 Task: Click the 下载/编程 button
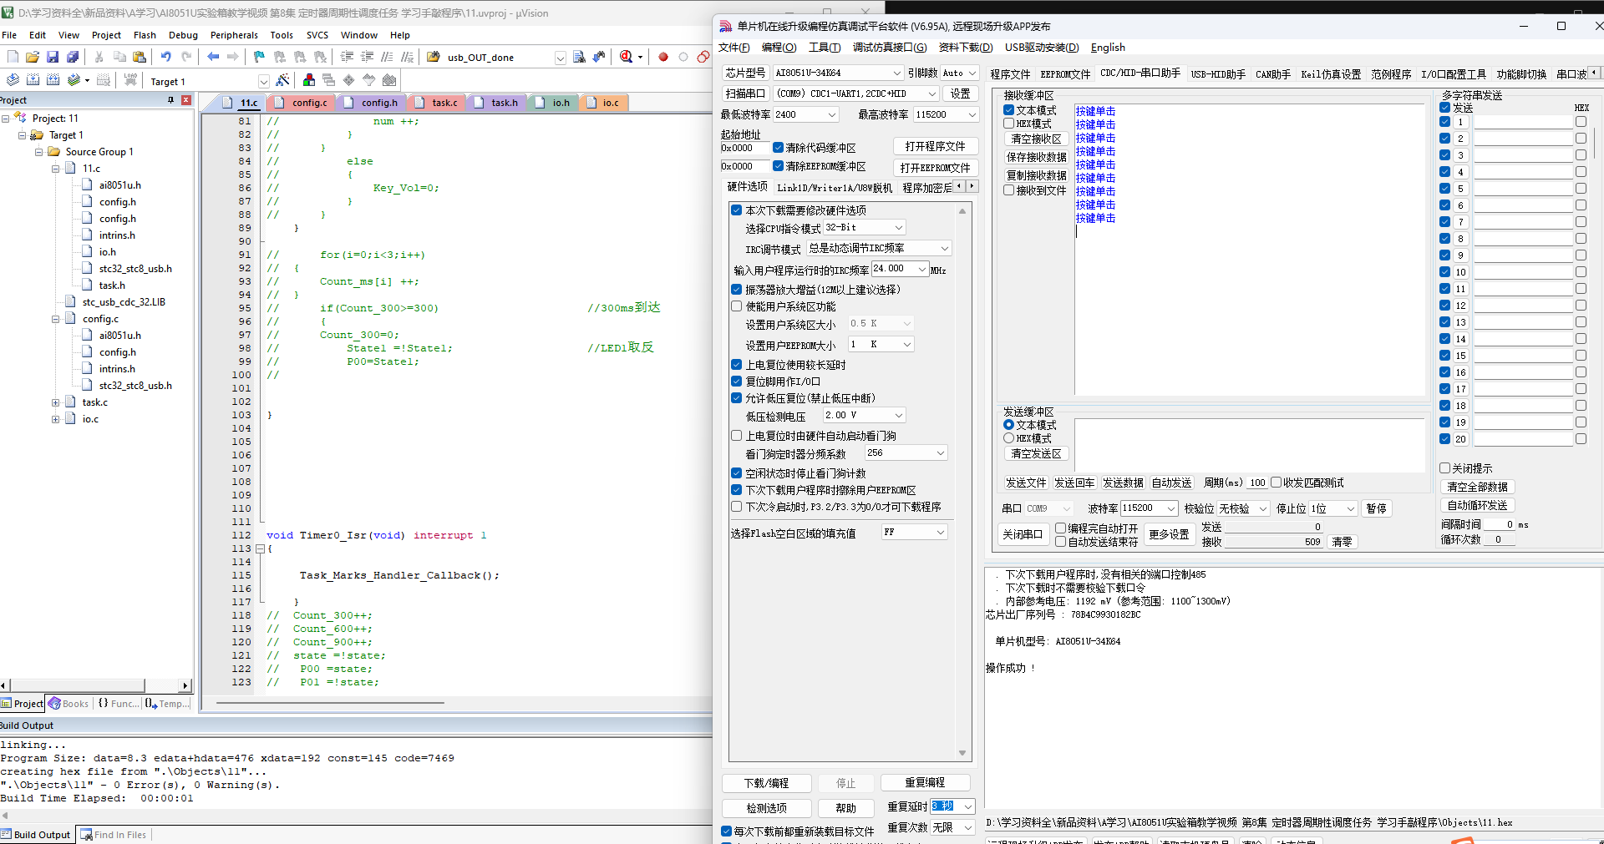click(x=766, y=783)
